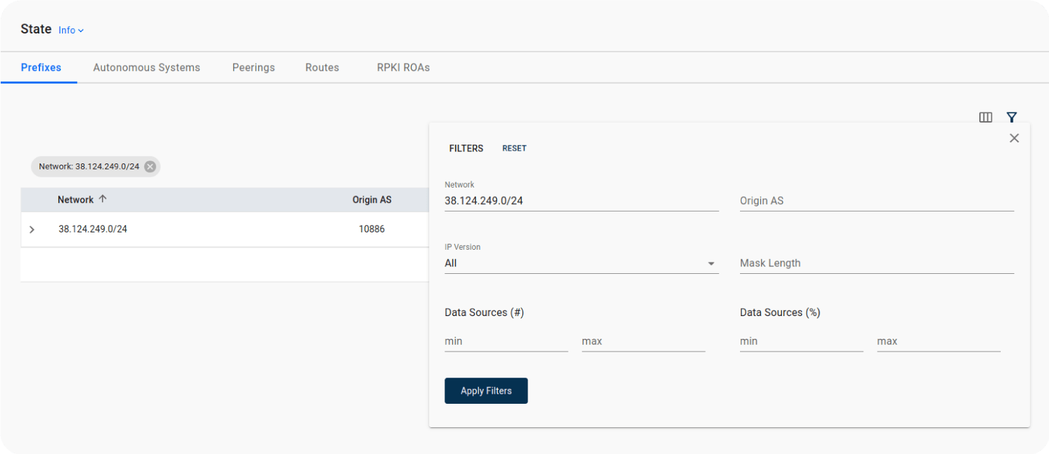
Task: Open the IP Version dropdown
Action: point(581,263)
